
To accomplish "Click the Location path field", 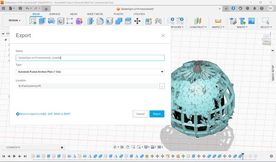I will 88,86.
